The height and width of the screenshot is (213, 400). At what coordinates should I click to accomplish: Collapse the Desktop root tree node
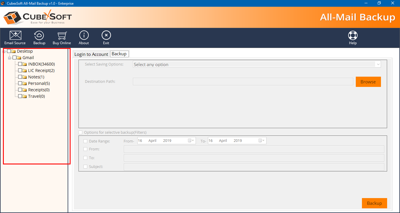pyautogui.click(x=4, y=51)
